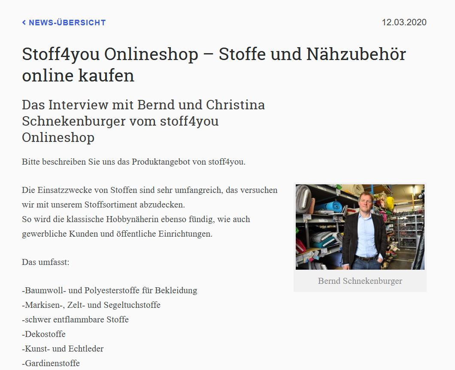
Task: Click the back chevron before News-Übersicht
Action: pyautogui.click(x=24, y=22)
